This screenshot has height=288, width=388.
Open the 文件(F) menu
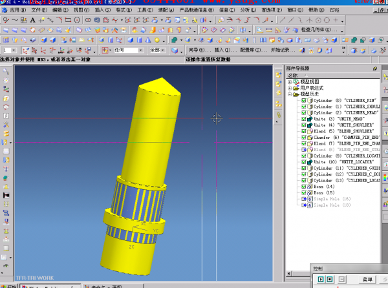pos(39,10)
